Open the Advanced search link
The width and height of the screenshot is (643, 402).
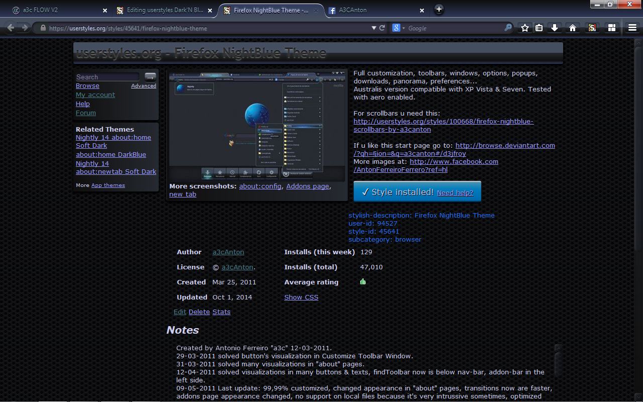[144, 86]
